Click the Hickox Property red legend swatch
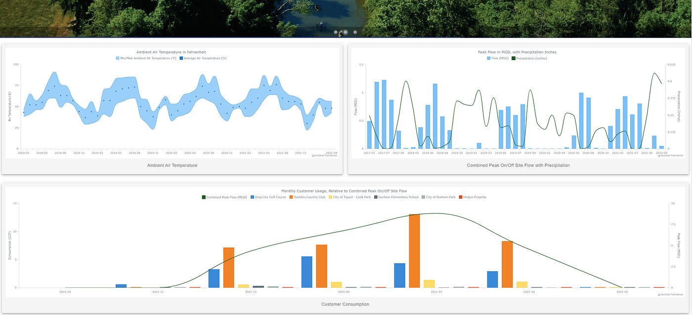This screenshot has height=315, width=692. click(x=460, y=196)
